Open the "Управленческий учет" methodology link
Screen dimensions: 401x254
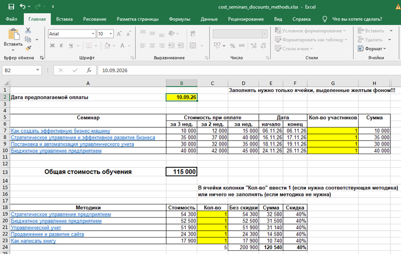36,228
